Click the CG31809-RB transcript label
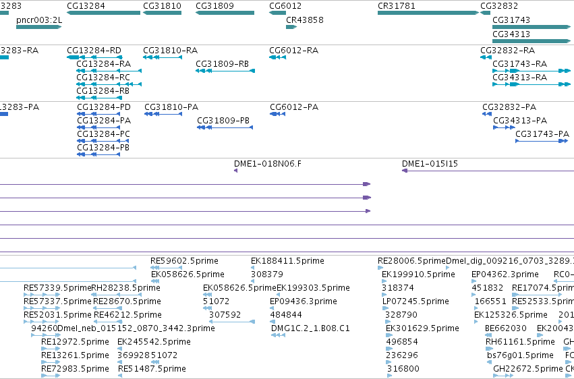This screenshot has height=379, width=574. [222, 63]
